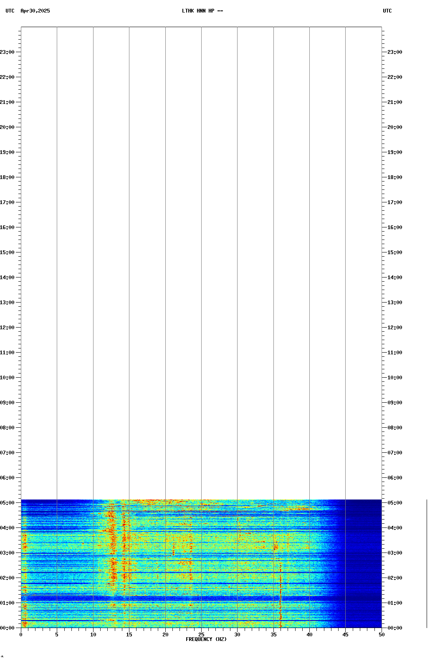
Task: Select the 17:00 label on right time axis
Action: pyautogui.click(x=395, y=202)
